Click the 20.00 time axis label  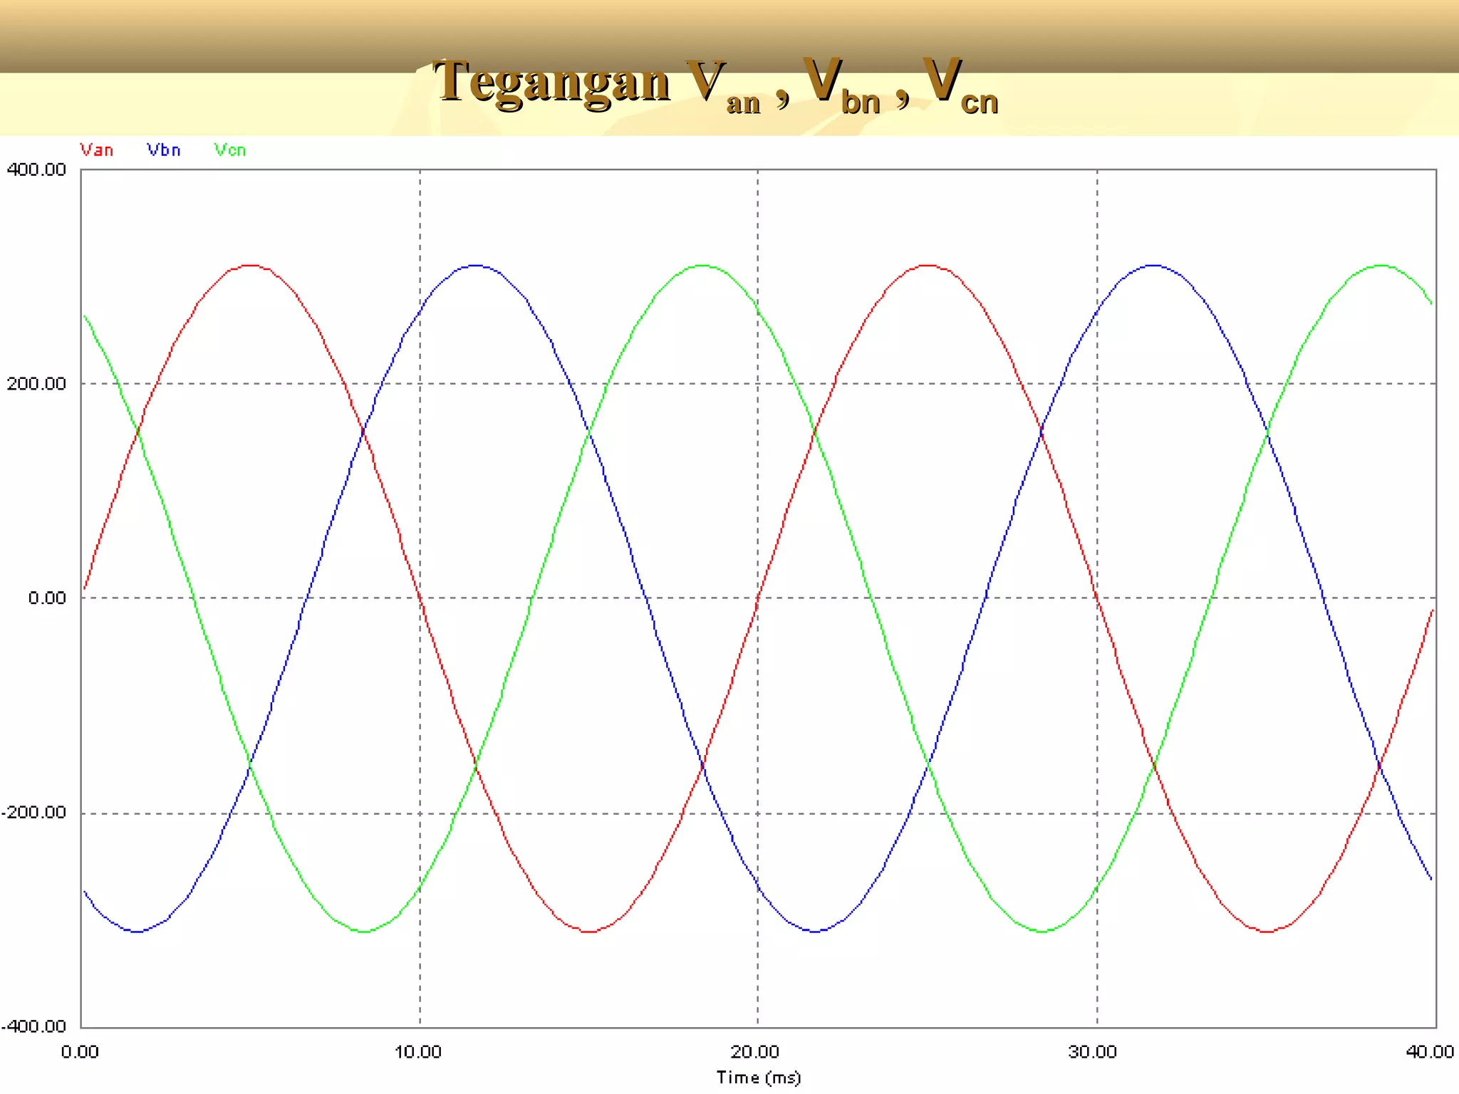(x=755, y=1052)
